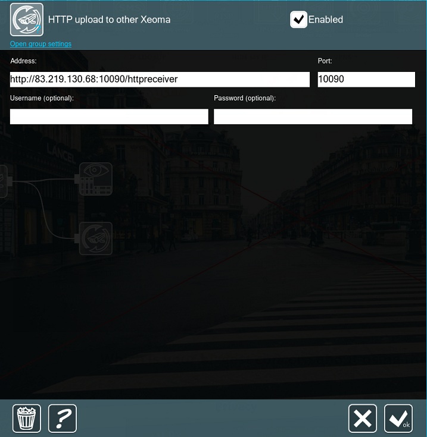Focus the Password (optional) field
Image resolution: width=427 pixels, height=437 pixels.
tap(313, 117)
